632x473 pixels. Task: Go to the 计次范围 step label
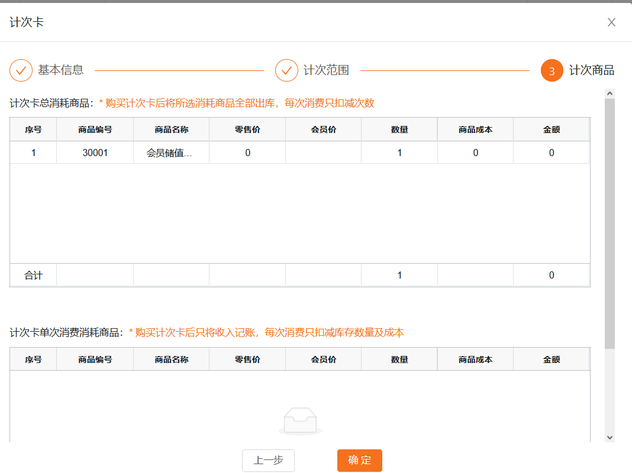click(x=326, y=70)
